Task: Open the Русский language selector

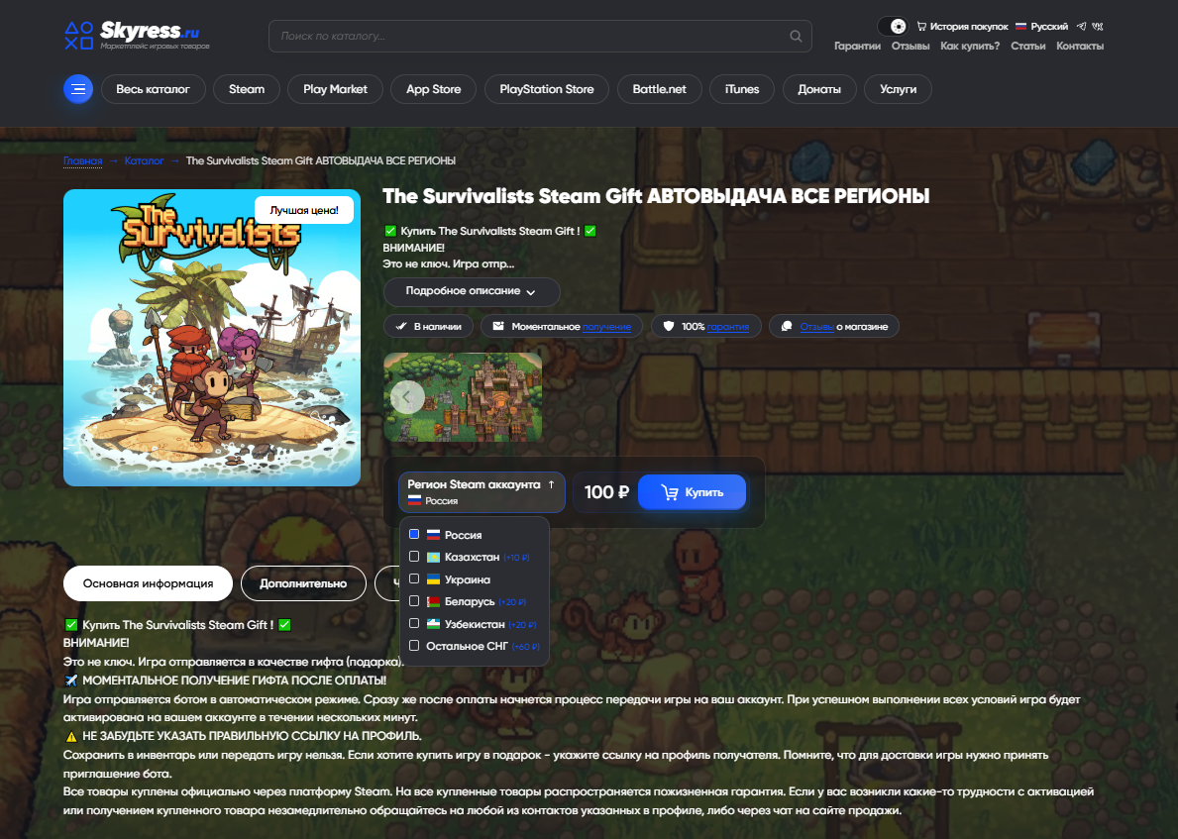Action: (x=1041, y=27)
